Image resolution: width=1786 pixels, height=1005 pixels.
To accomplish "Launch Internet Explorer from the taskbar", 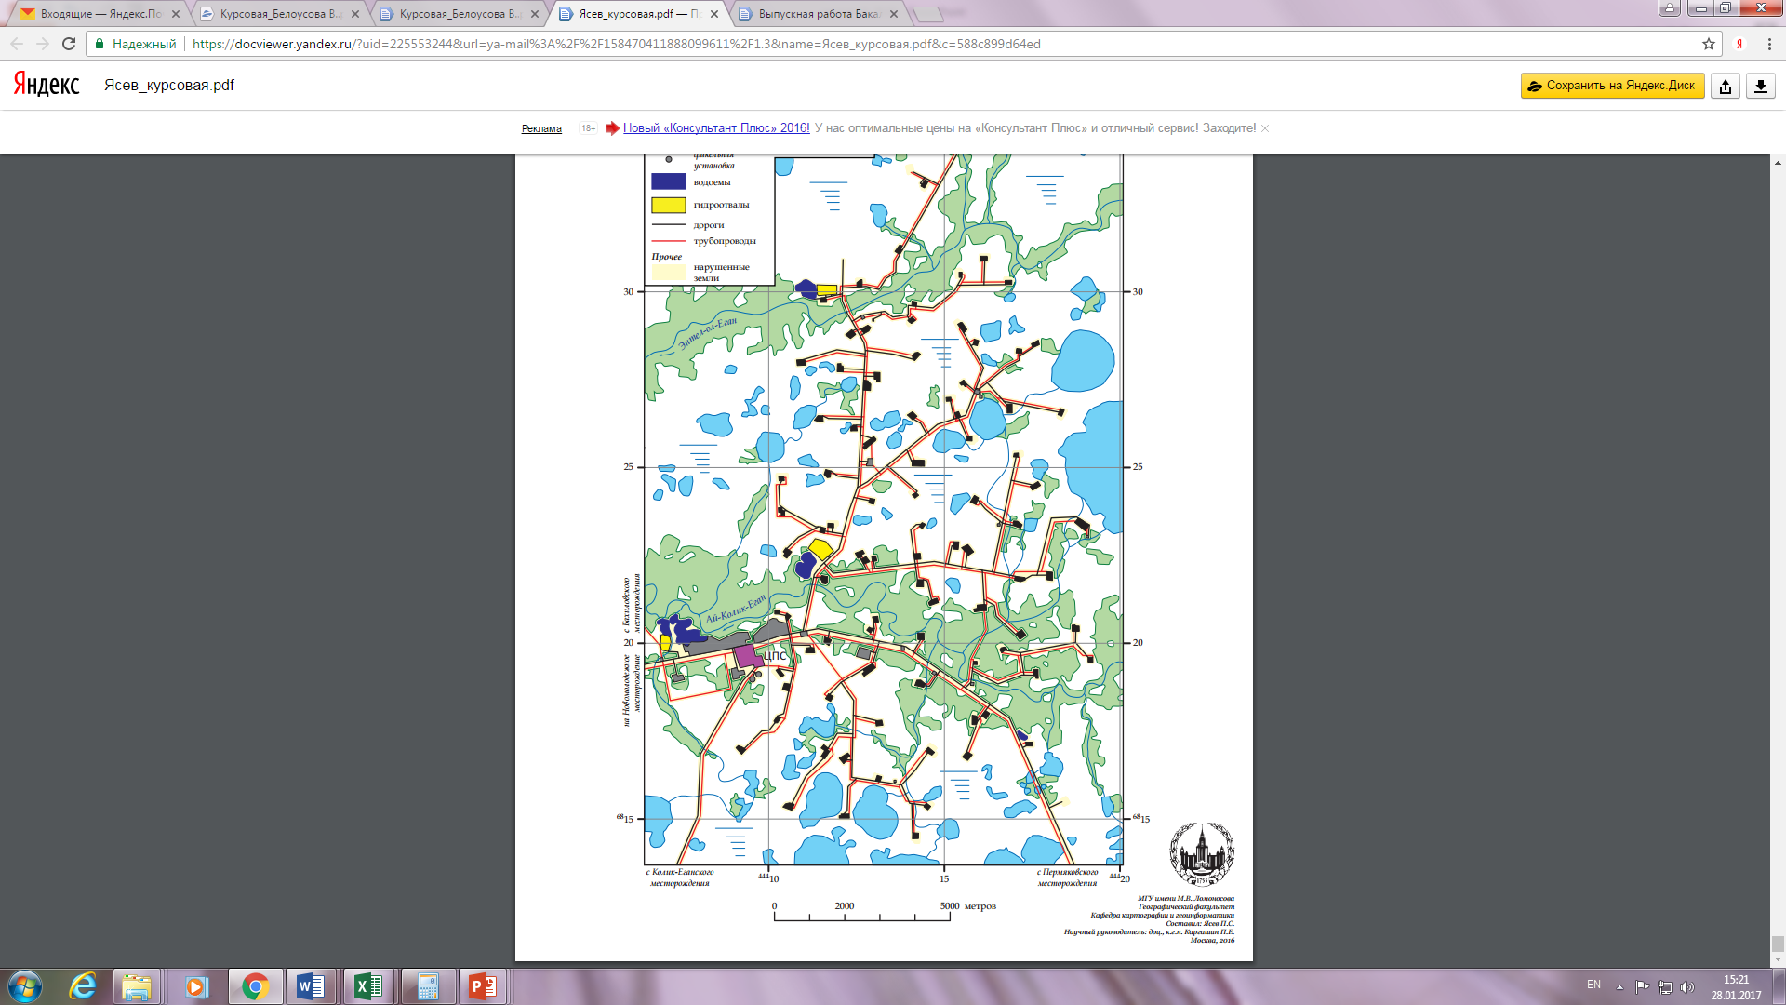I will (x=83, y=986).
